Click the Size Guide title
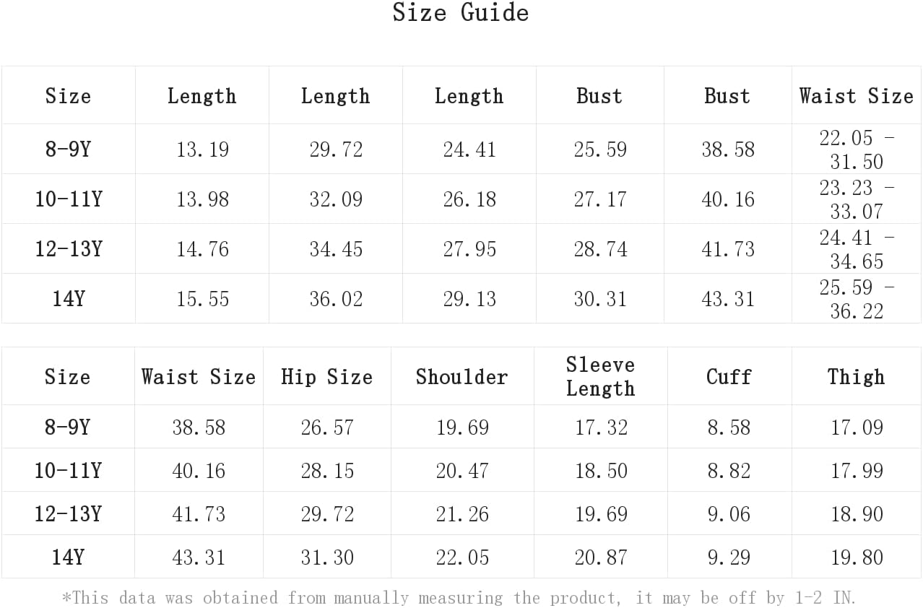Image resolution: width=923 pixels, height=608 pixels. 461,12
